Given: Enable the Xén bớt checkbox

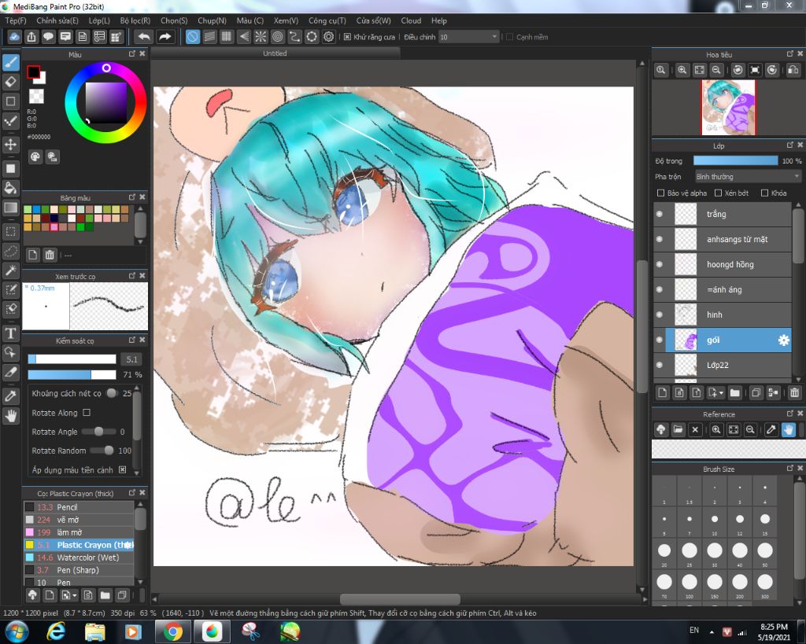Looking at the screenshot, I should click(x=719, y=193).
